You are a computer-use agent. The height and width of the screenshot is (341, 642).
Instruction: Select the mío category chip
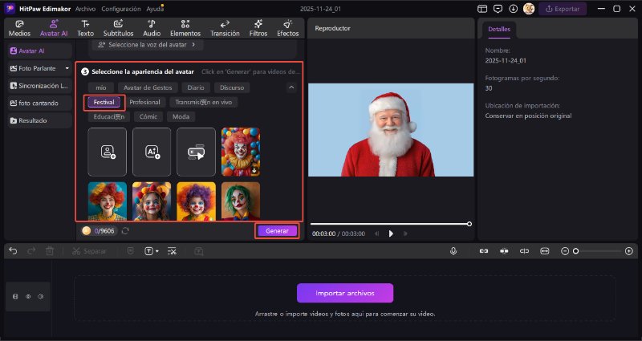101,87
